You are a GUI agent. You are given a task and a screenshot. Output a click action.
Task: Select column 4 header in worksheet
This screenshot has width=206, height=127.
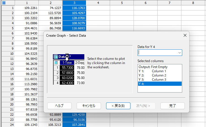[x=98, y=3]
